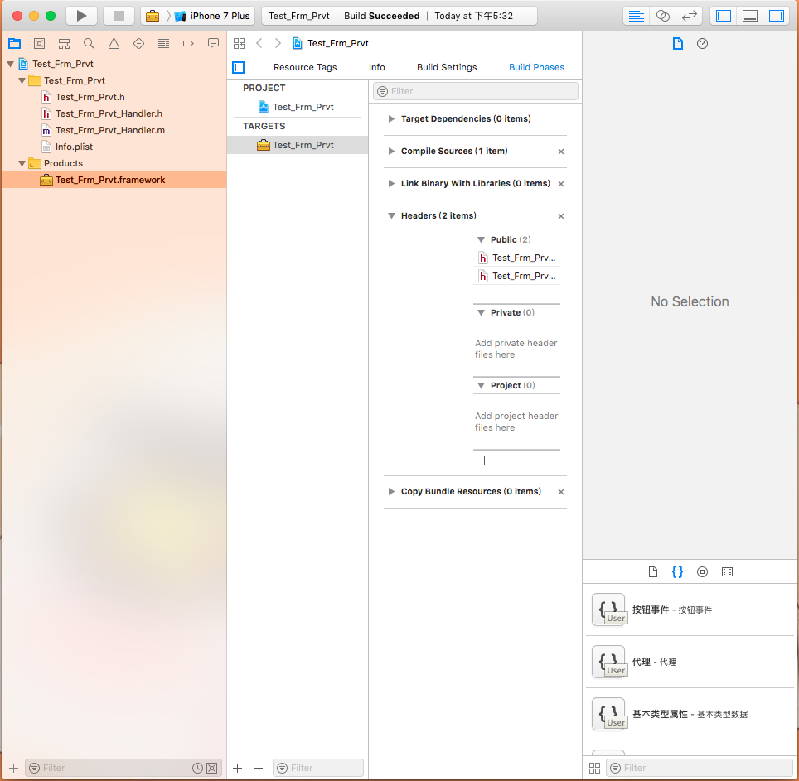799x781 pixels.
Task: Switch to Info tab
Action: click(377, 67)
